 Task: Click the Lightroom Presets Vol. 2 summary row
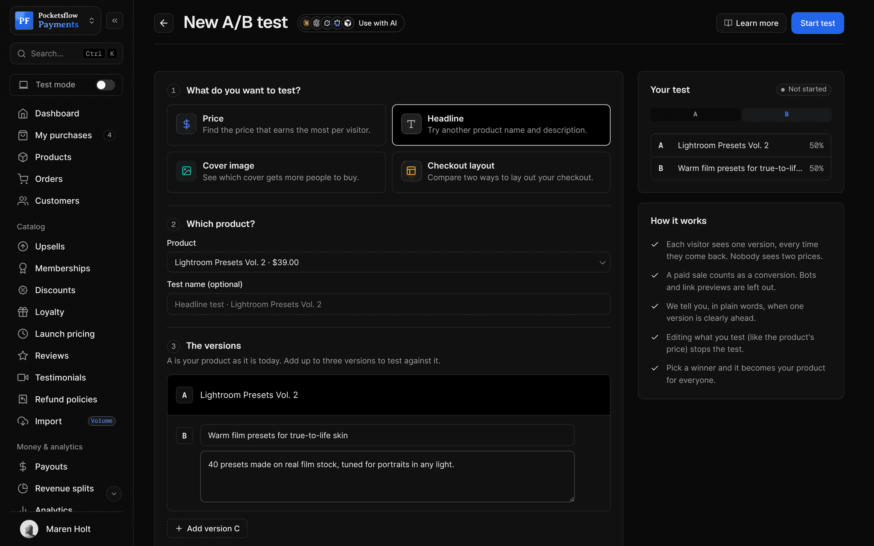[741, 145]
